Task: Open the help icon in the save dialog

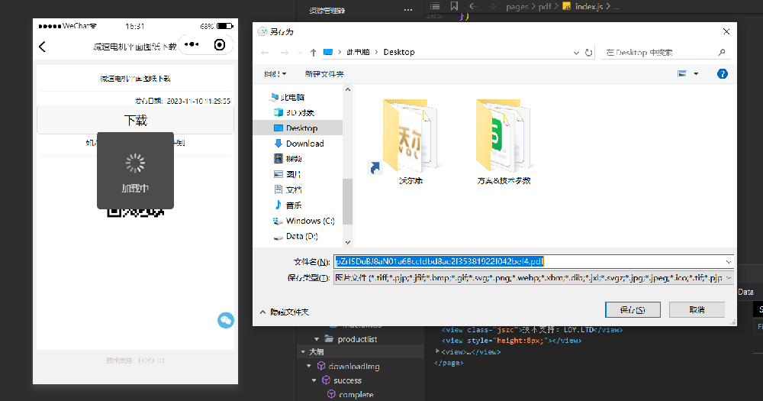Action: (x=722, y=74)
